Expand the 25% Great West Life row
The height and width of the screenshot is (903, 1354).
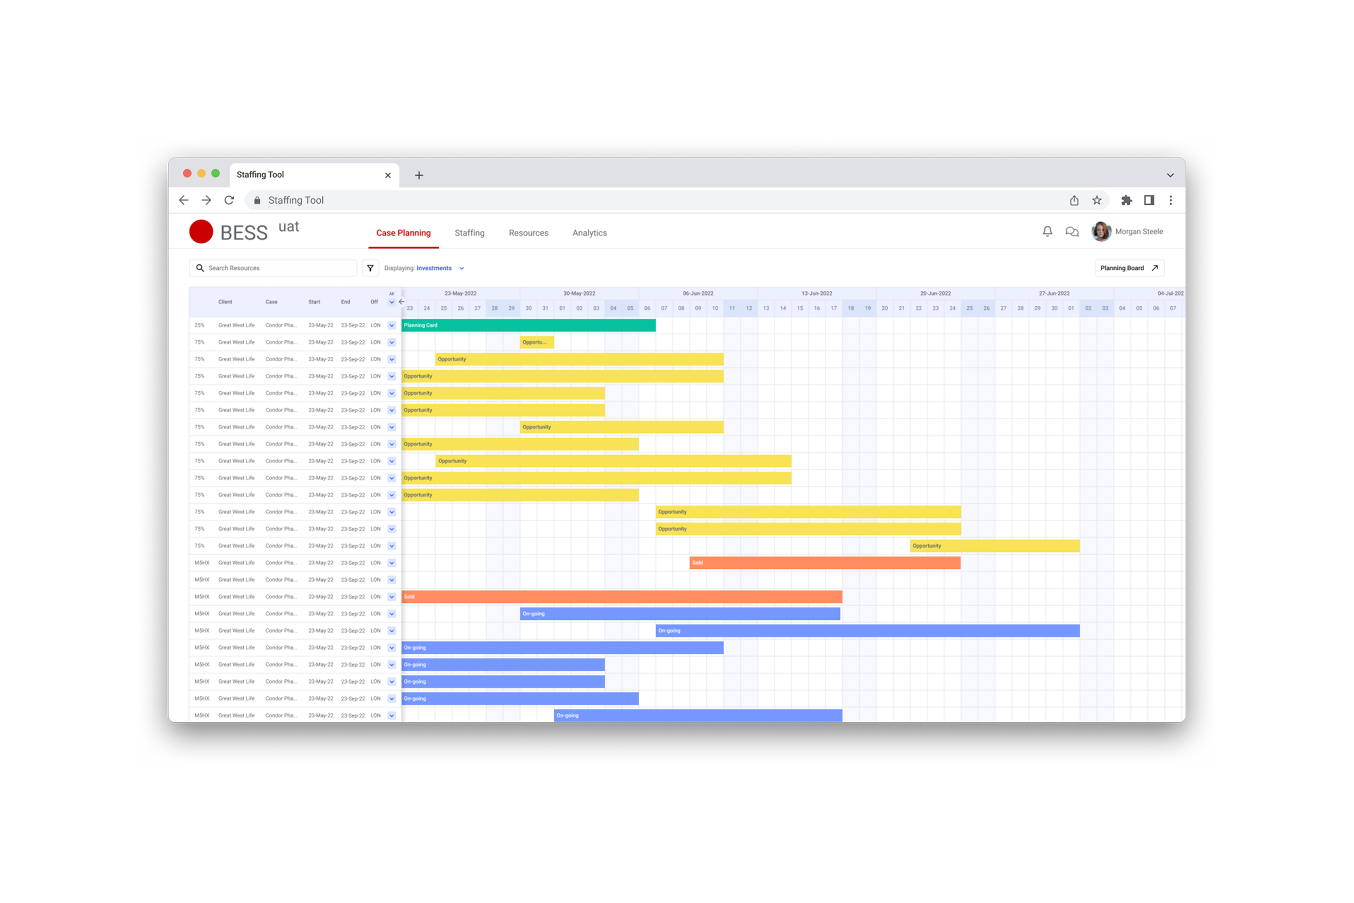point(392,326)
